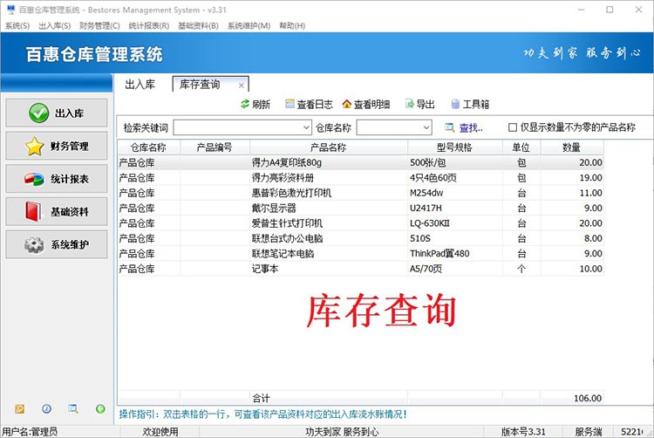Select the 记事本 row

click(361, 269)
